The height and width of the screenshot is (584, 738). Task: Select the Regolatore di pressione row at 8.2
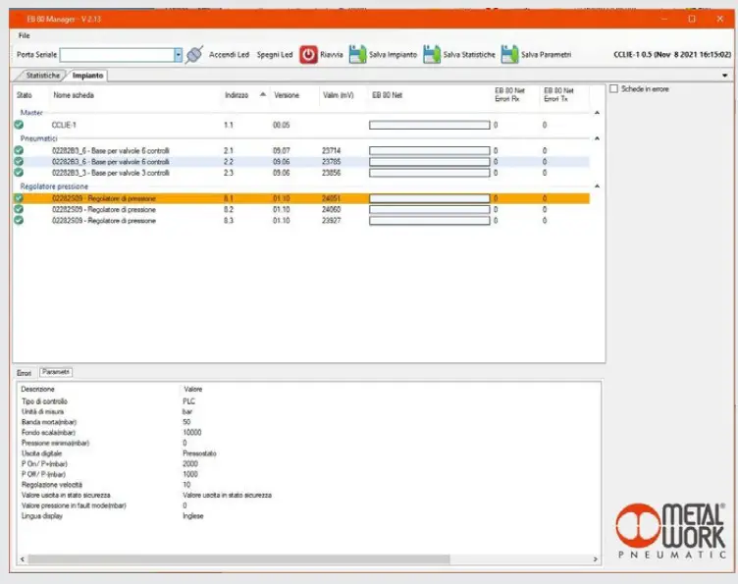[x=301, y=209]
